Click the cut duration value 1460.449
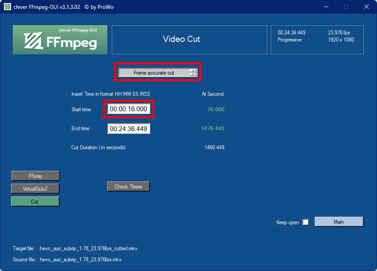Viewport: 377px width, 271px height. pyautogui.click(x=214, y=147)
